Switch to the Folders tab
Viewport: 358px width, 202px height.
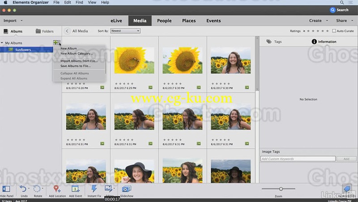45,31
